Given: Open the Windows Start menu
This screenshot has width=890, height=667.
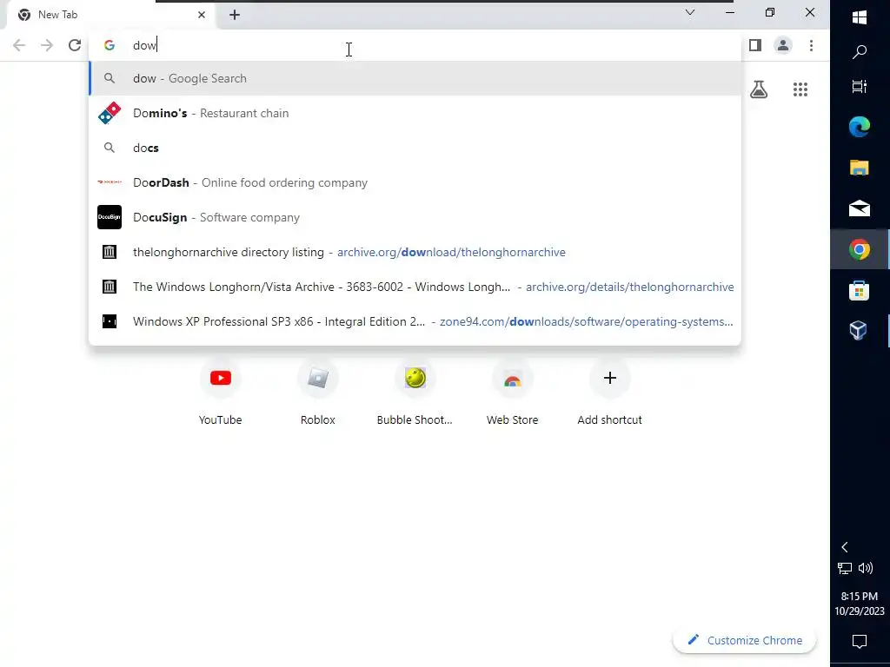Looking at the screenshot, I should pyautogui.click(x=860, y=17).
